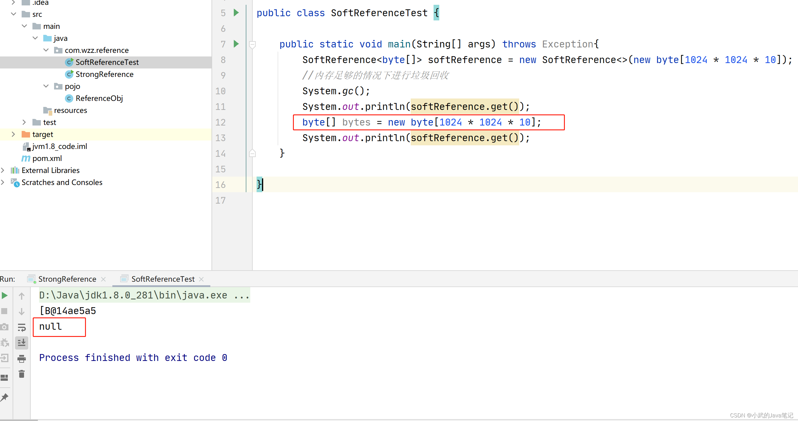Disable scroll-to-end in console output
This screenshot has width=798, height=421.
coord(21,342)
